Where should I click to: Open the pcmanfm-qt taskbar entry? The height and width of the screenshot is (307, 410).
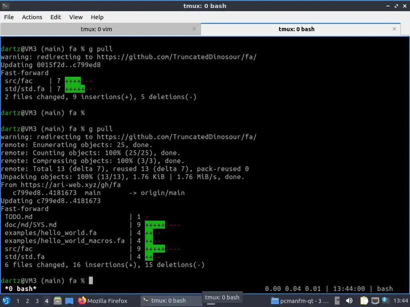click(x=300, y=301)
